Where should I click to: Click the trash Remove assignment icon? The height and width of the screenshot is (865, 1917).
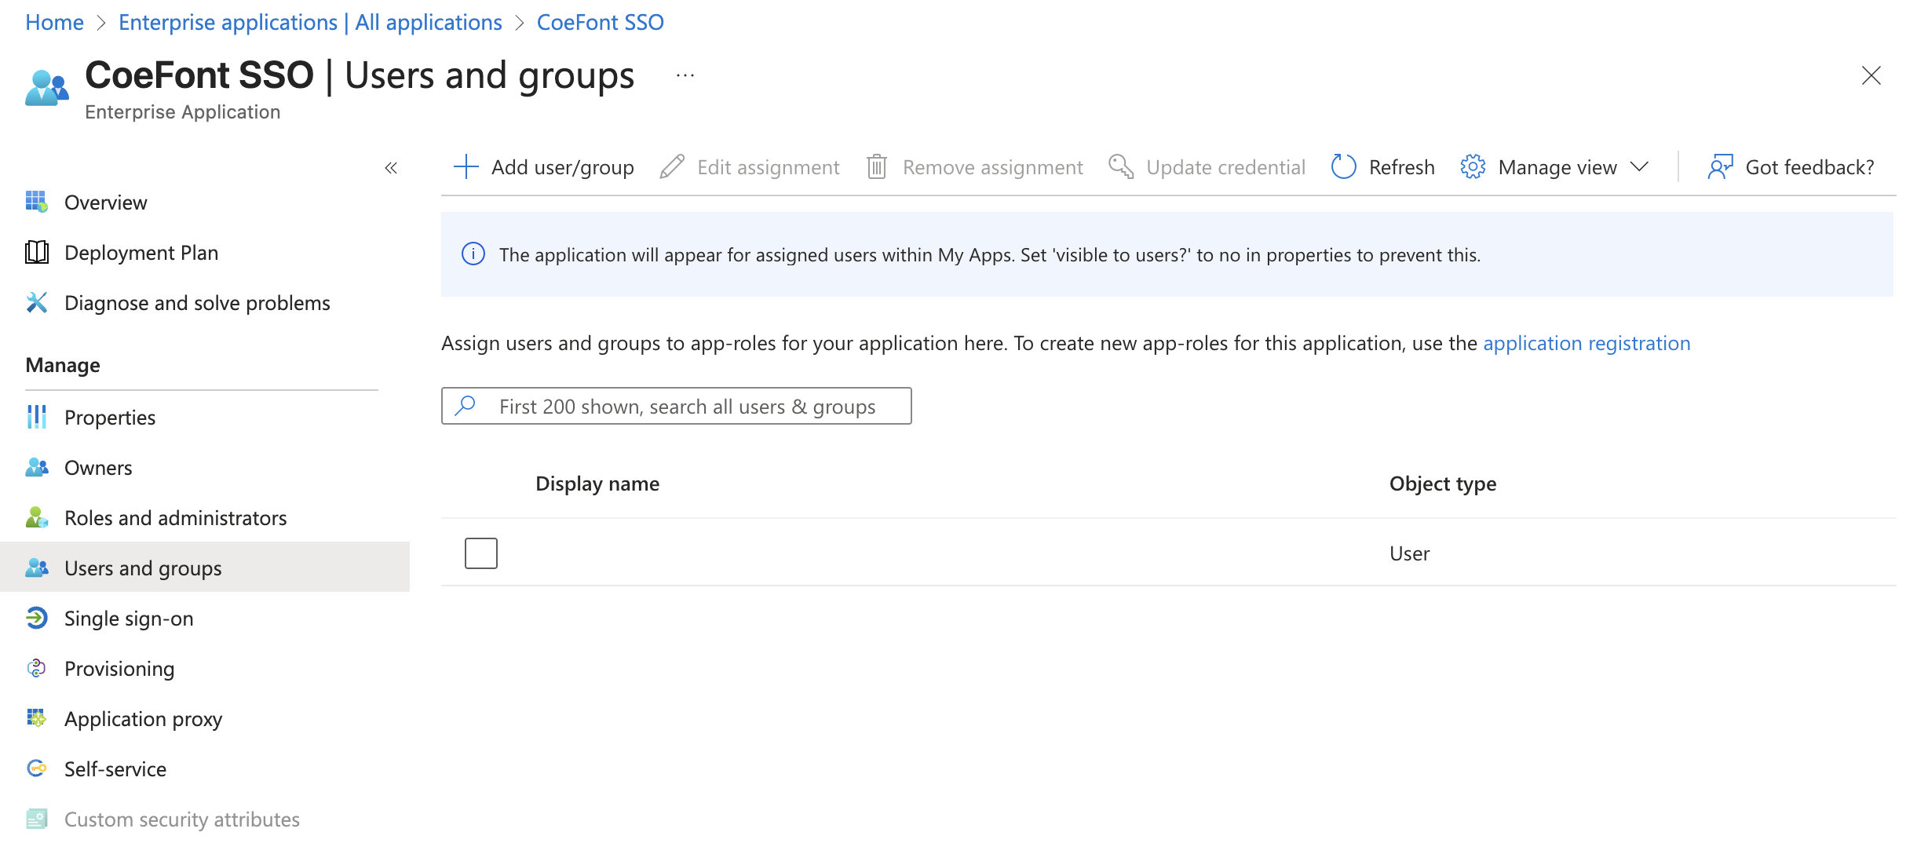click(877, 166)
